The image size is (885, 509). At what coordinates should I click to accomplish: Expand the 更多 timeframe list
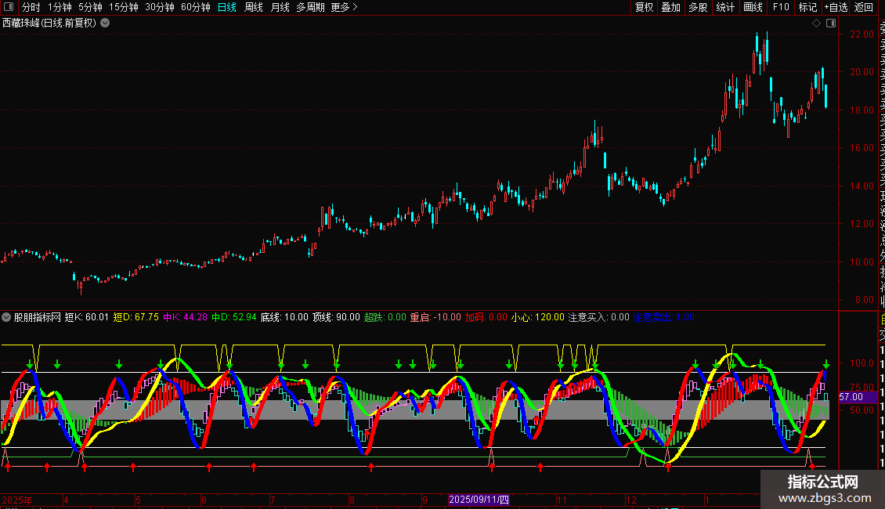pos(344,7)
